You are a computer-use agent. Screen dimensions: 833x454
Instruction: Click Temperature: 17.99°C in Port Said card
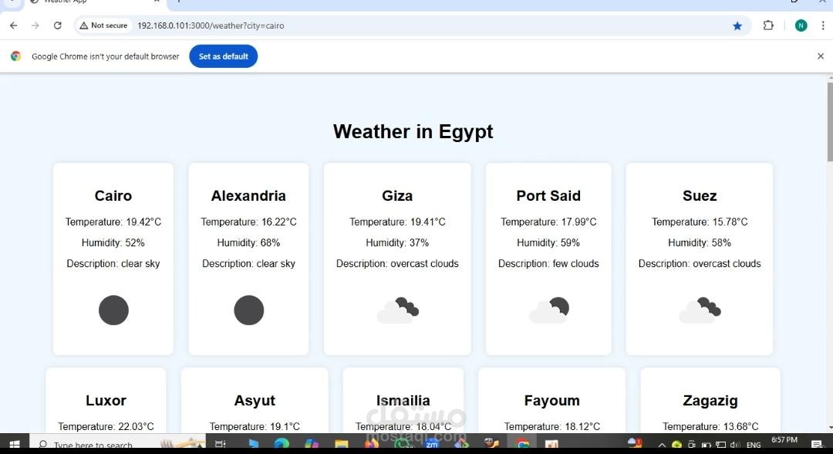548,222
